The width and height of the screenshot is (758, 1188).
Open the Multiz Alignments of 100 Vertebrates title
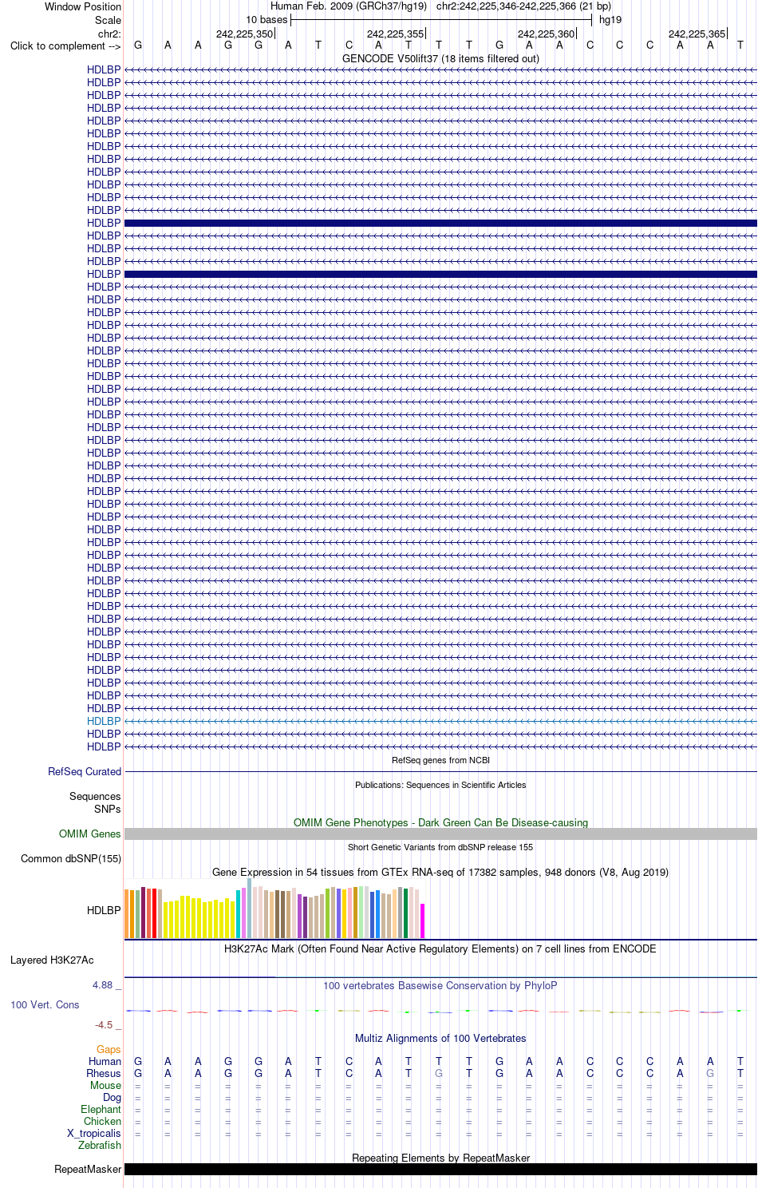coord(440,1038)
